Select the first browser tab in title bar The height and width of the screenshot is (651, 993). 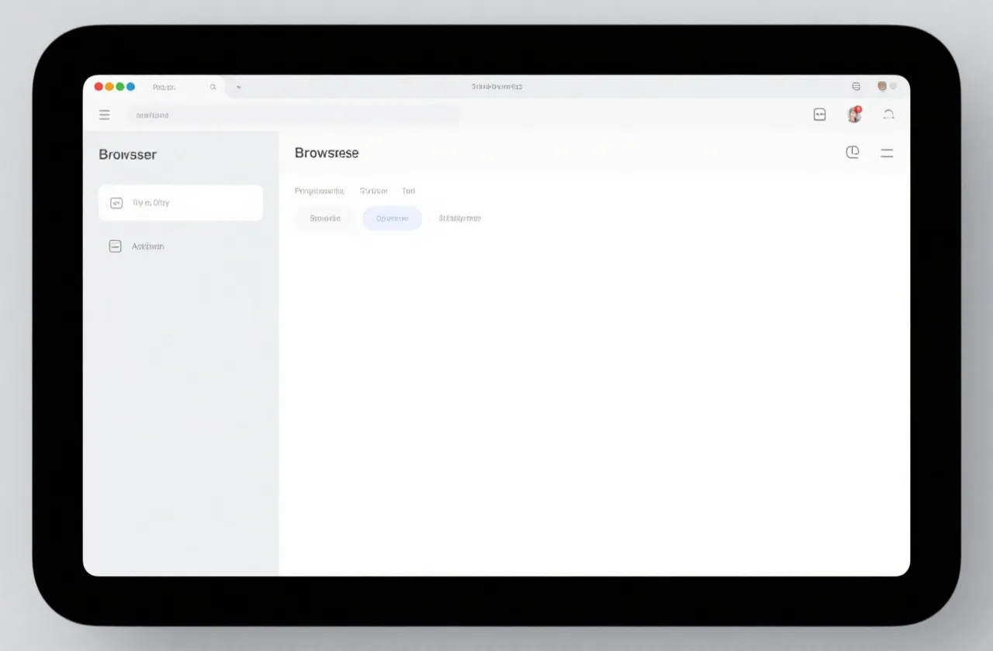pyautogui.click(x=164, y=88)
